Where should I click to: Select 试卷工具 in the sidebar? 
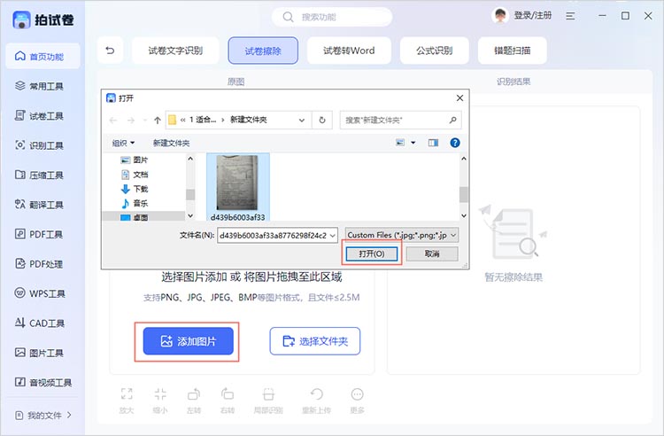coord(39,116)
